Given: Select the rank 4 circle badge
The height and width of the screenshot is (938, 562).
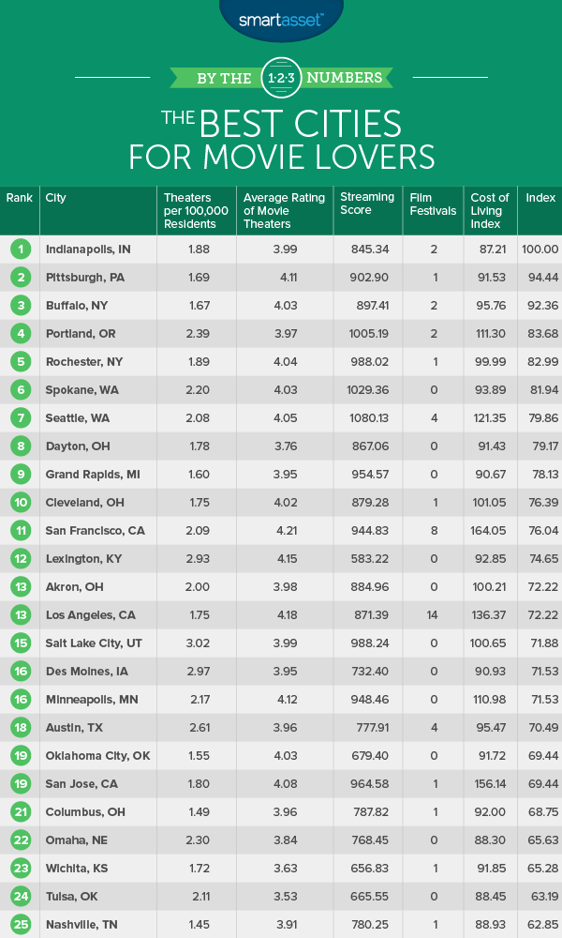Looking at the screenshot, I should tap(19, 334).
